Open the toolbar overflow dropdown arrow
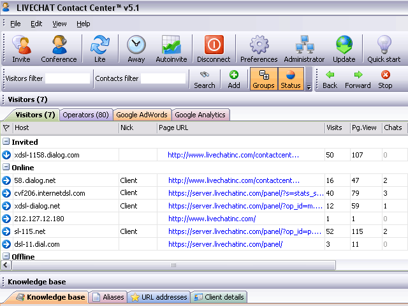408x306 pixels. point(309,87)
